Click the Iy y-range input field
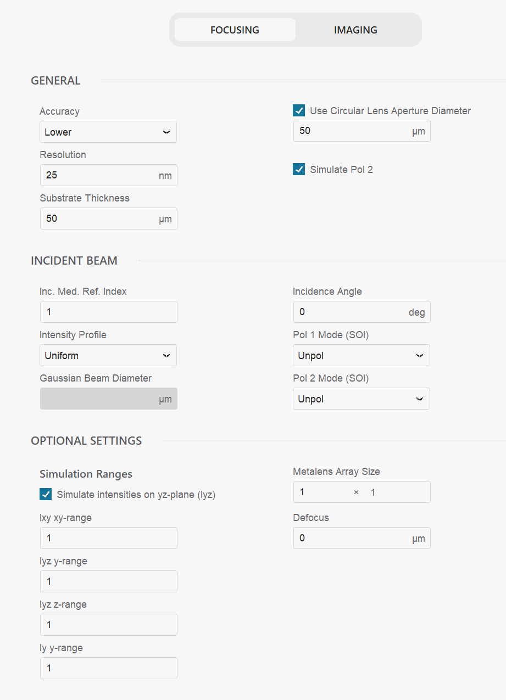The height and width of the screenshot is (700, 506). click(108, 668)
